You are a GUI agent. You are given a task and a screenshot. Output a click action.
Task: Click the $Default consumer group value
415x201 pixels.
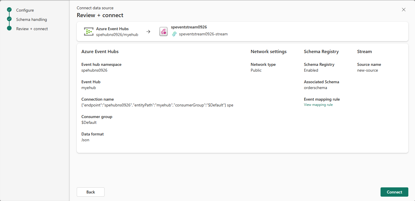[89, 122]
